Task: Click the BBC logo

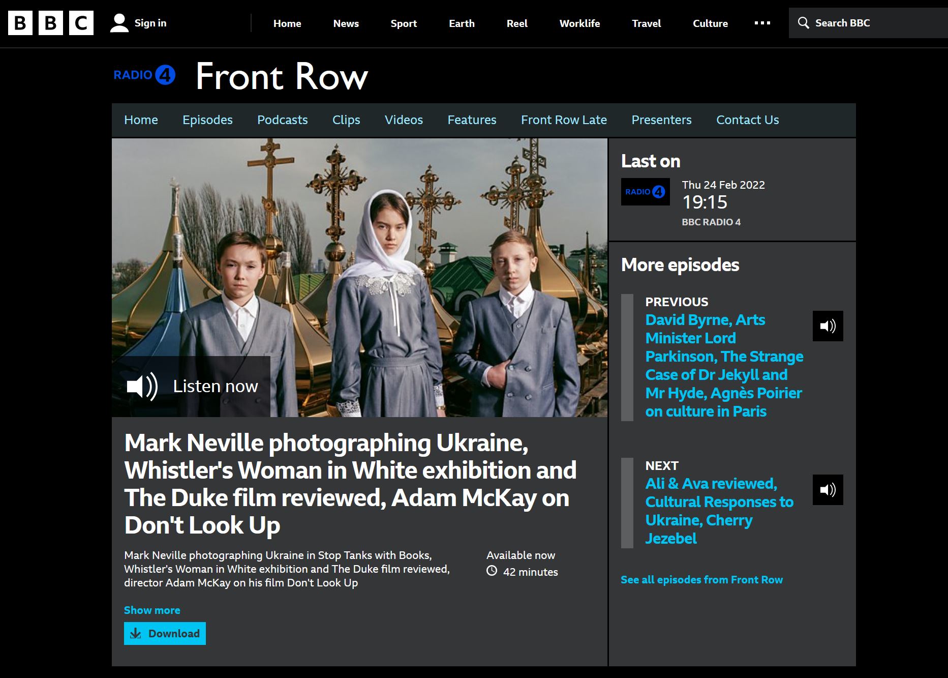Action: coord(51,23)
